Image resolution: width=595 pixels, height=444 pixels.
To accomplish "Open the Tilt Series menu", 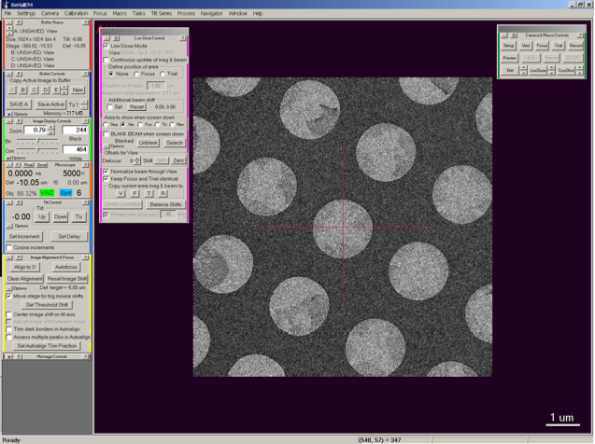I will pos(159,14).
